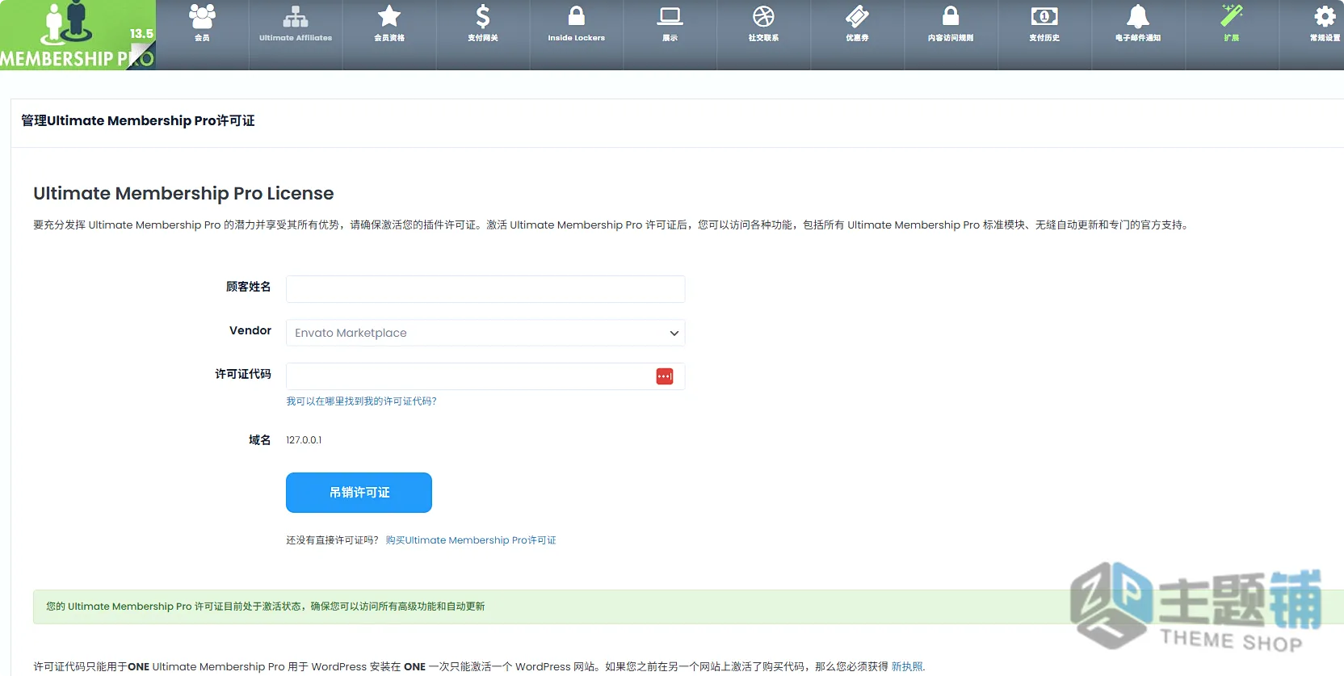
Task: Click the red icon in license code field
Action: pos(665,376)
